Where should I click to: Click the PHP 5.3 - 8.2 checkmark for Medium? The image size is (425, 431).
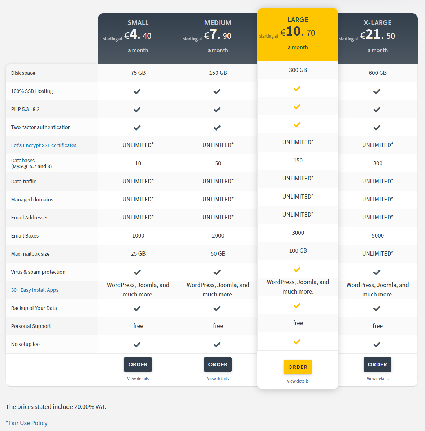217,110
